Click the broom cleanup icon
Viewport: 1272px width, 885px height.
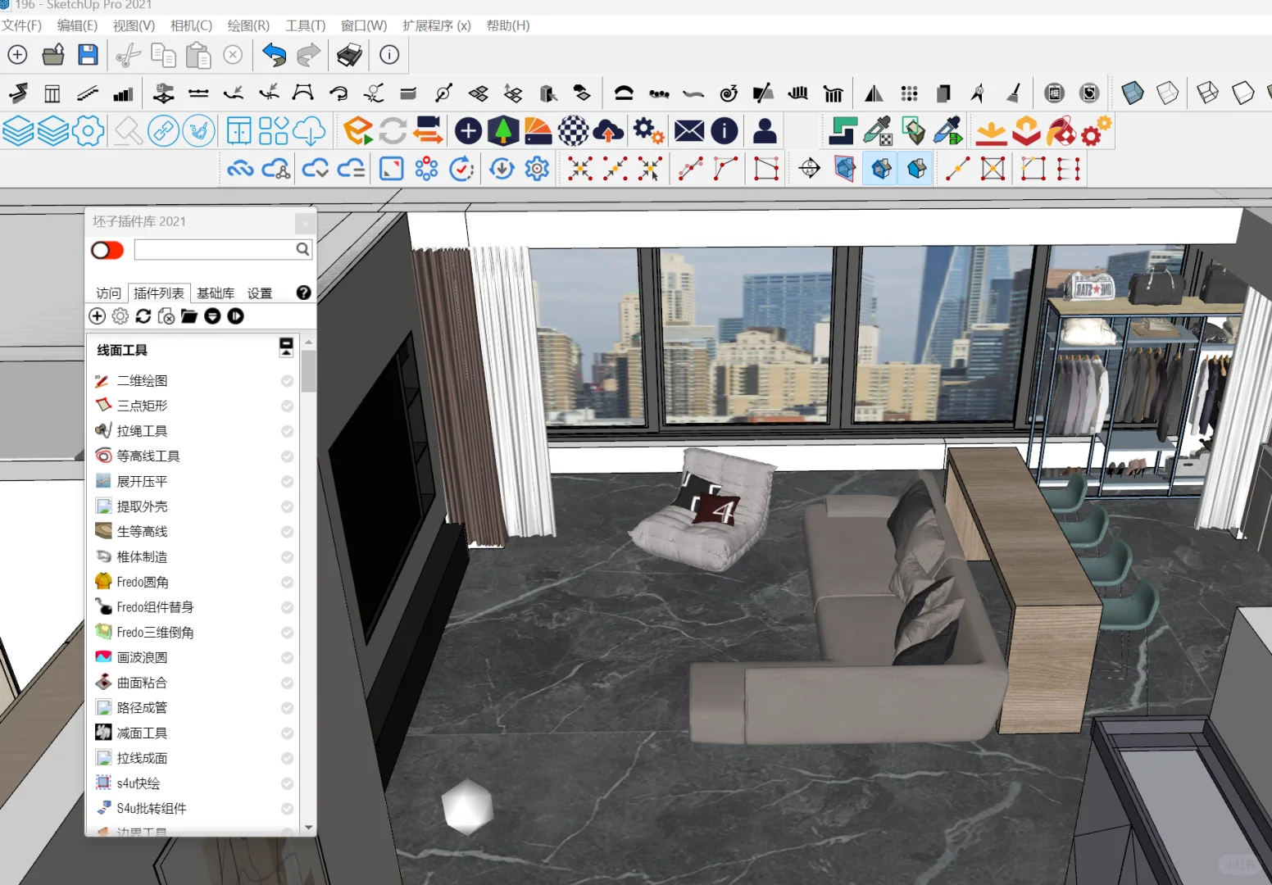click(1013, 93)
